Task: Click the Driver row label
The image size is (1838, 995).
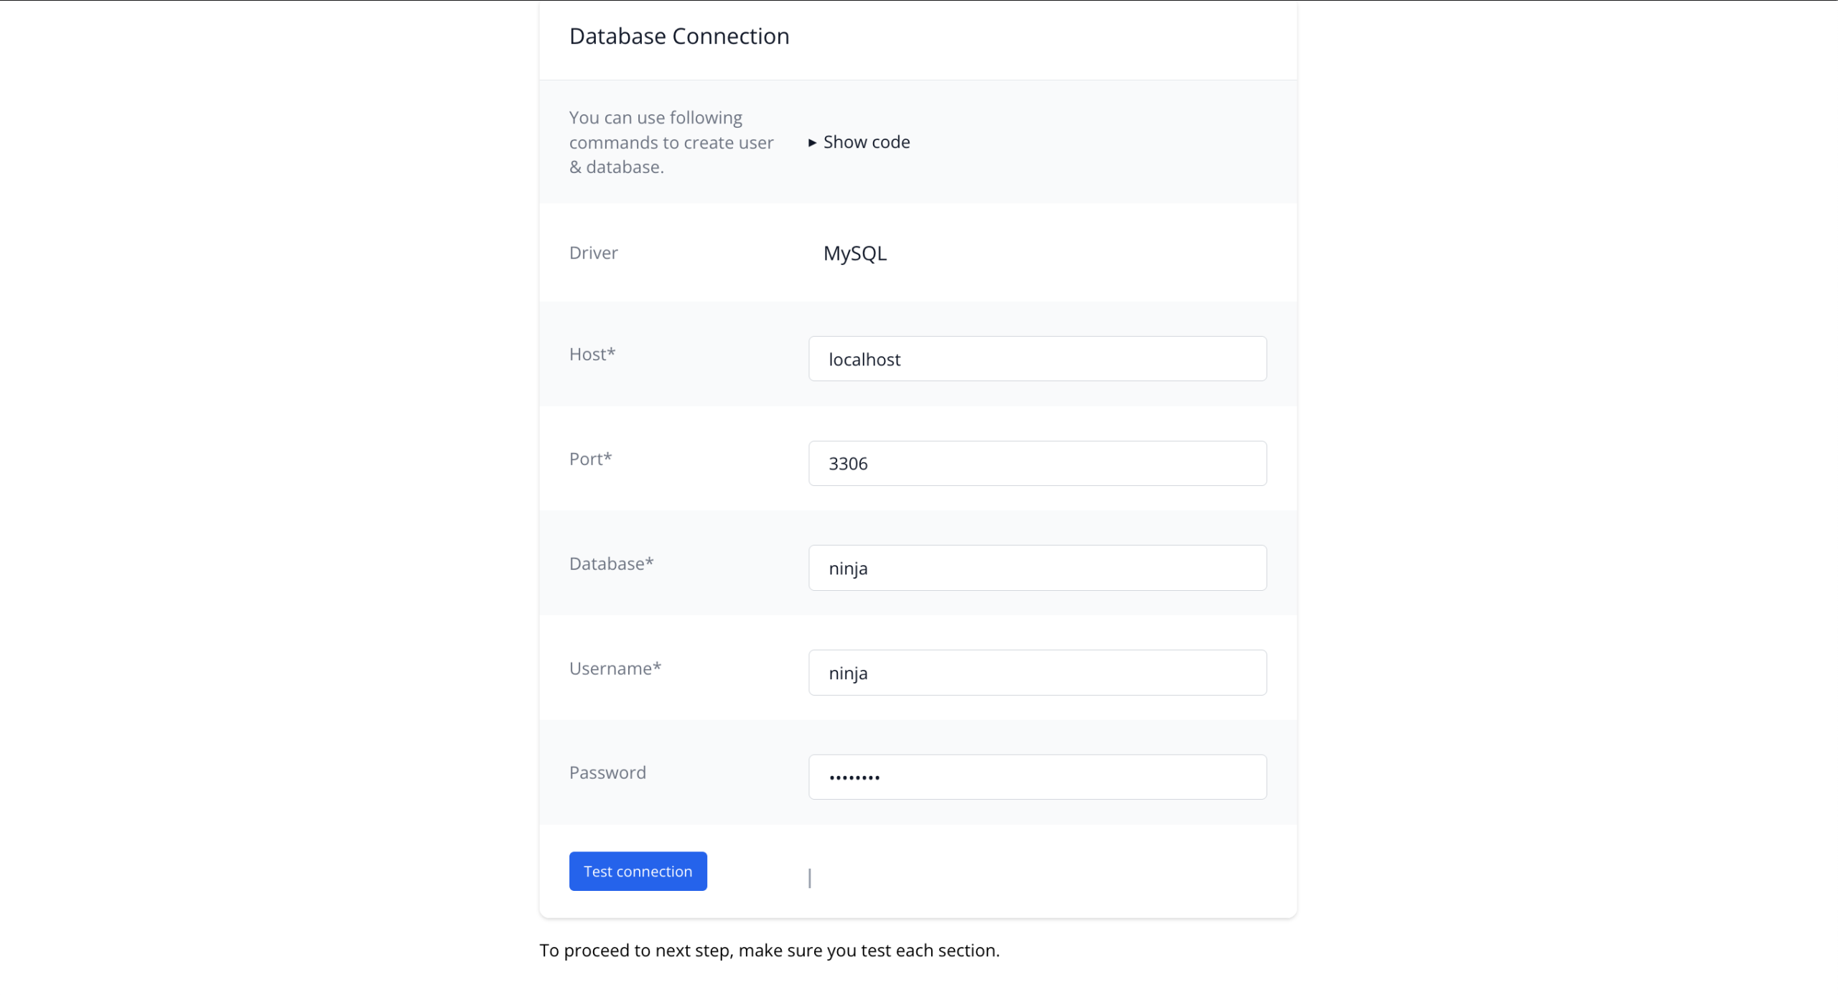Action: [x=593, y=253]
